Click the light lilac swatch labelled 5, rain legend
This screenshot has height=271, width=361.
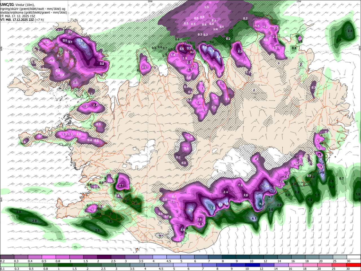coord(180,265)
